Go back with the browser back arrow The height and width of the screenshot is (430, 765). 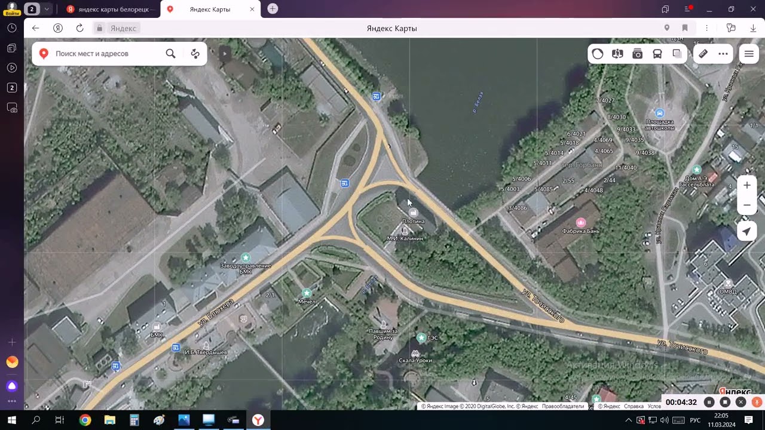point(35,28)
